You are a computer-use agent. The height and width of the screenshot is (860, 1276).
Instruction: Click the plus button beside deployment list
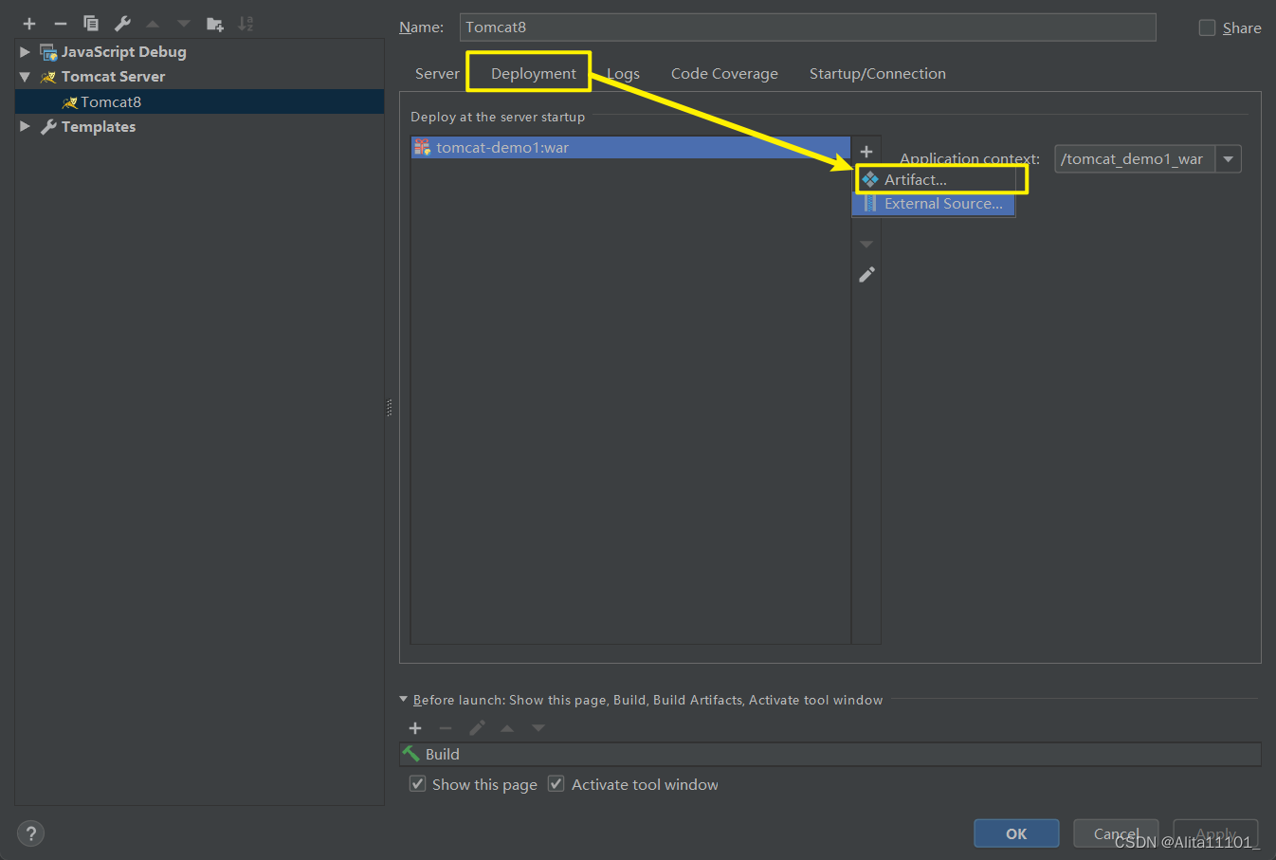click(866, 152)
